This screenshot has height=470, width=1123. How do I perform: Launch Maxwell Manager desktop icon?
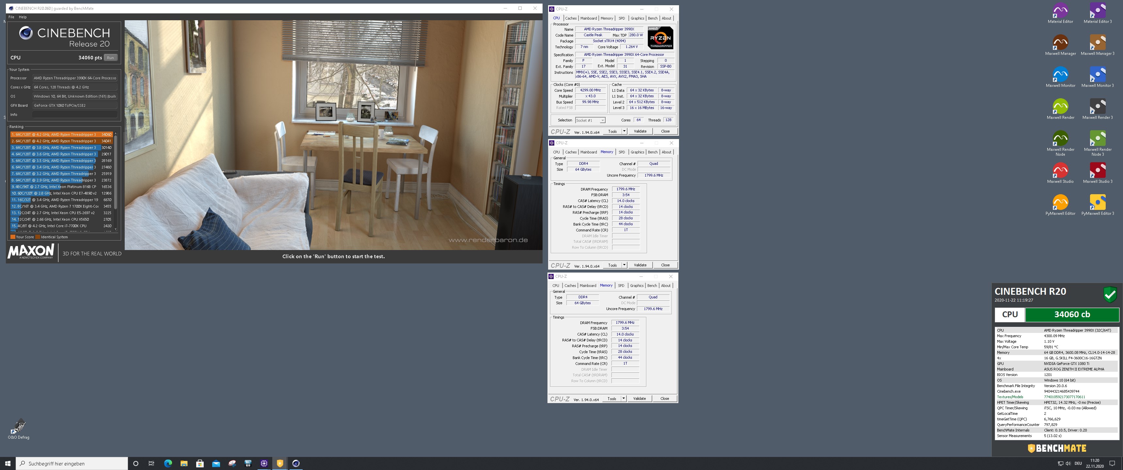pyautogui.click(x=1060, y=45)
